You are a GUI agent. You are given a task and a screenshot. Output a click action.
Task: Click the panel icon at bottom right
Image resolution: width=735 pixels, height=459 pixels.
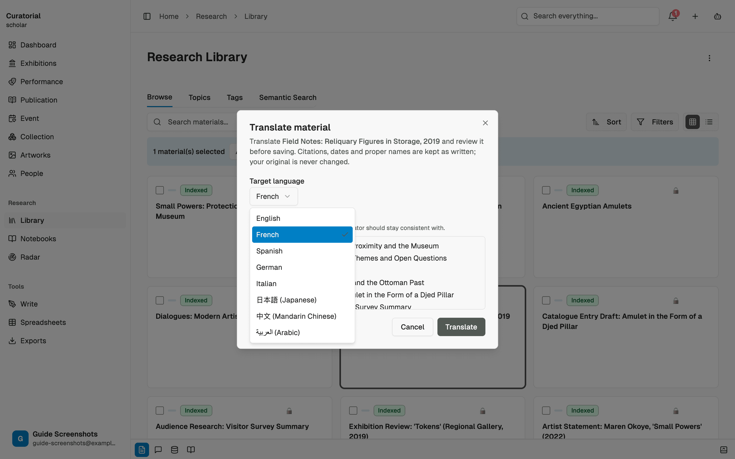[x=724, y=450]
